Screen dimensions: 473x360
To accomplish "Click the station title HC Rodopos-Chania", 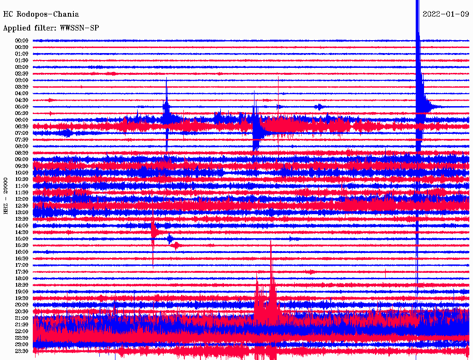I will coord(41,14).
